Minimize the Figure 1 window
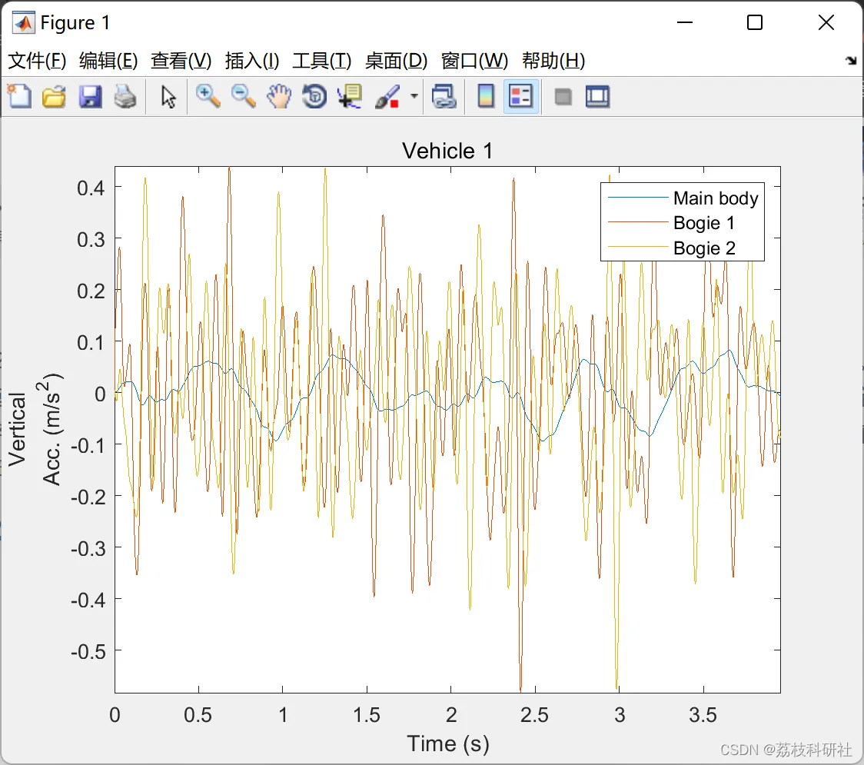The image size is (864, 765). [x=685, y=22]
